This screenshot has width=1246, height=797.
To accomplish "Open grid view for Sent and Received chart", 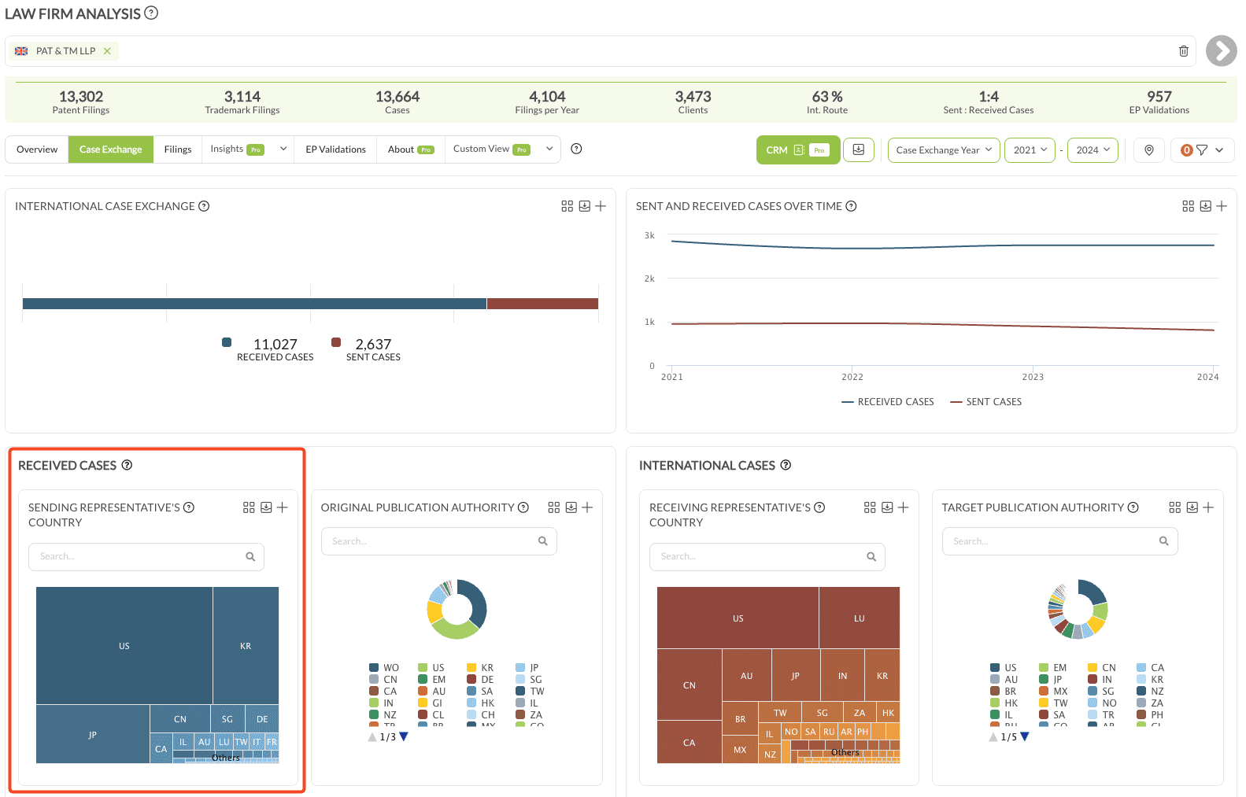I will 1188,206.
